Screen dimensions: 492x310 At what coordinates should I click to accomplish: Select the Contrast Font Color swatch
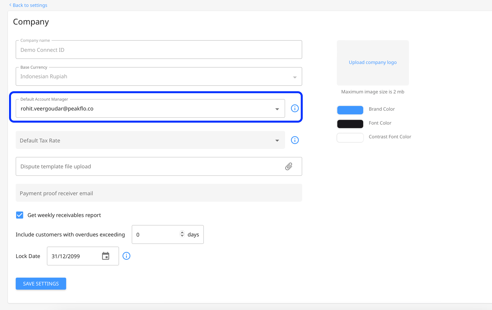(350, 138)
